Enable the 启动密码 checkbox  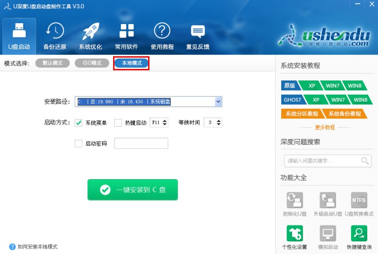pyautogui.click(x=78, y=143)
